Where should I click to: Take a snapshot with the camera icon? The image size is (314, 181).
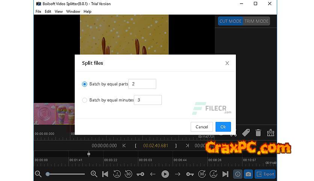(x=248, y=174)
